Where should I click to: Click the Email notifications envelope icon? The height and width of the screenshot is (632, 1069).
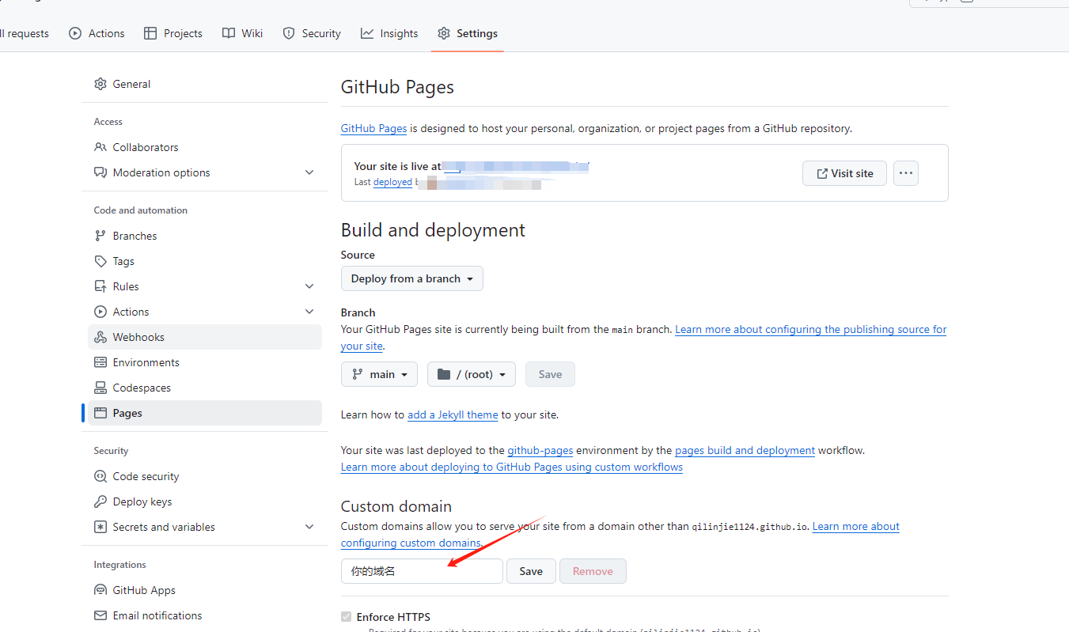click(100, 615)
